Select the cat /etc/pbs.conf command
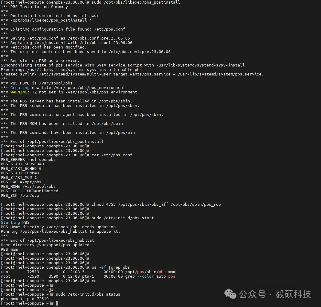The width and height of the screenshot is (321, 307). 112,155
